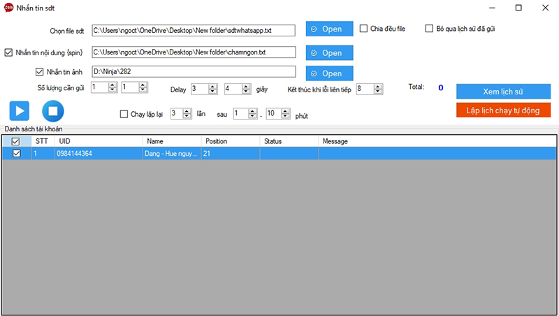Click Open button for Nhắn tin ảnh folder

tap(329, 73)
